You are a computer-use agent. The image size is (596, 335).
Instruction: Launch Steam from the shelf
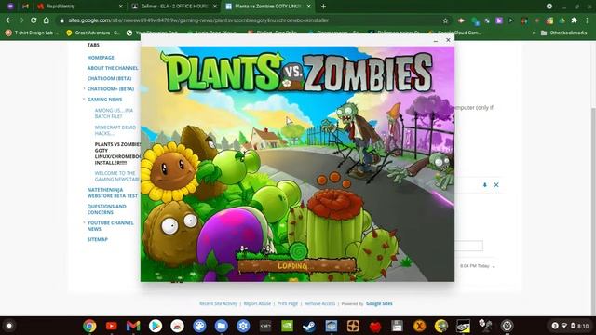point(309,326)
